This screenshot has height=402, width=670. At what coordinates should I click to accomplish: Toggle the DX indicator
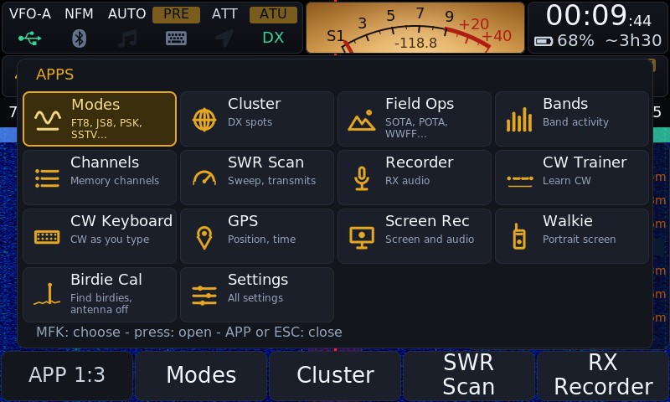pyautogui.click(x=273, y=38)
